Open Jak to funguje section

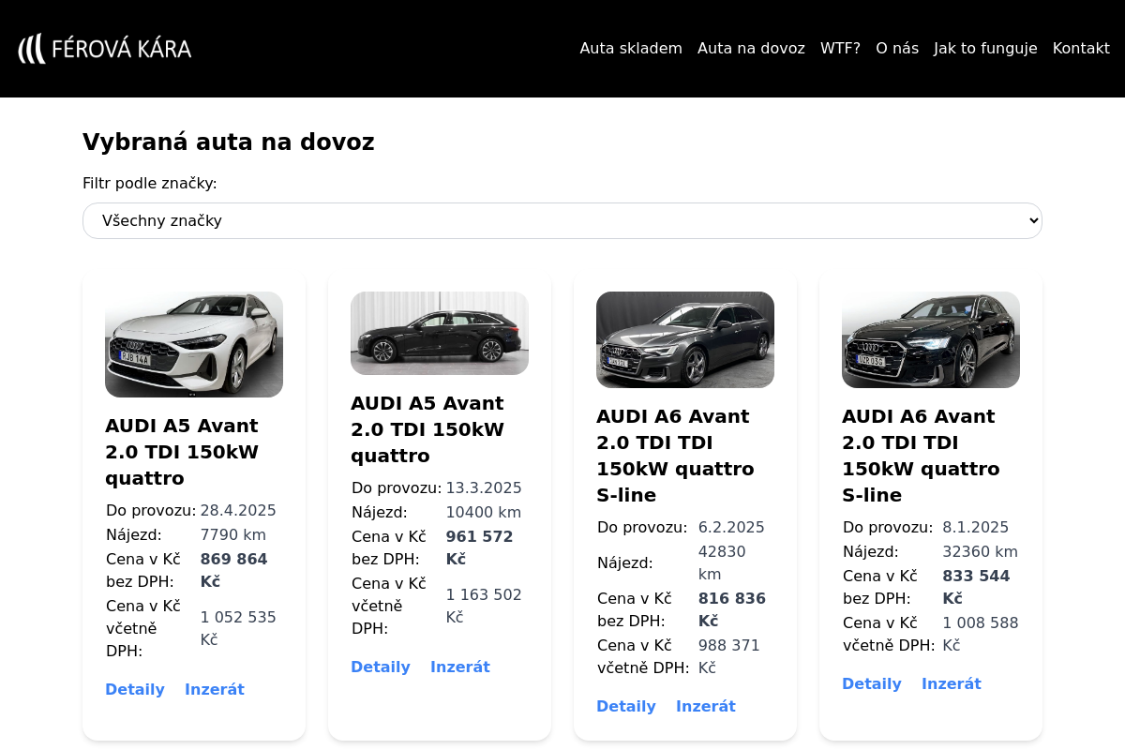click(x=985, y=49)
